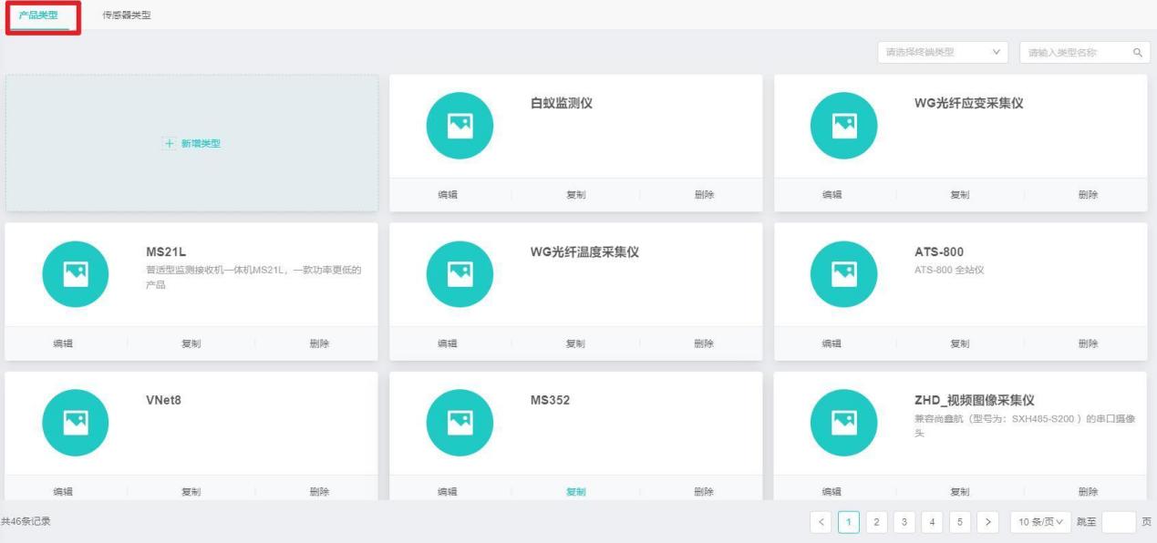This screenshot has height=543, width=1157.
Task: Click 编辑 on the 白蚁监测仪 card
Action: 448,195
